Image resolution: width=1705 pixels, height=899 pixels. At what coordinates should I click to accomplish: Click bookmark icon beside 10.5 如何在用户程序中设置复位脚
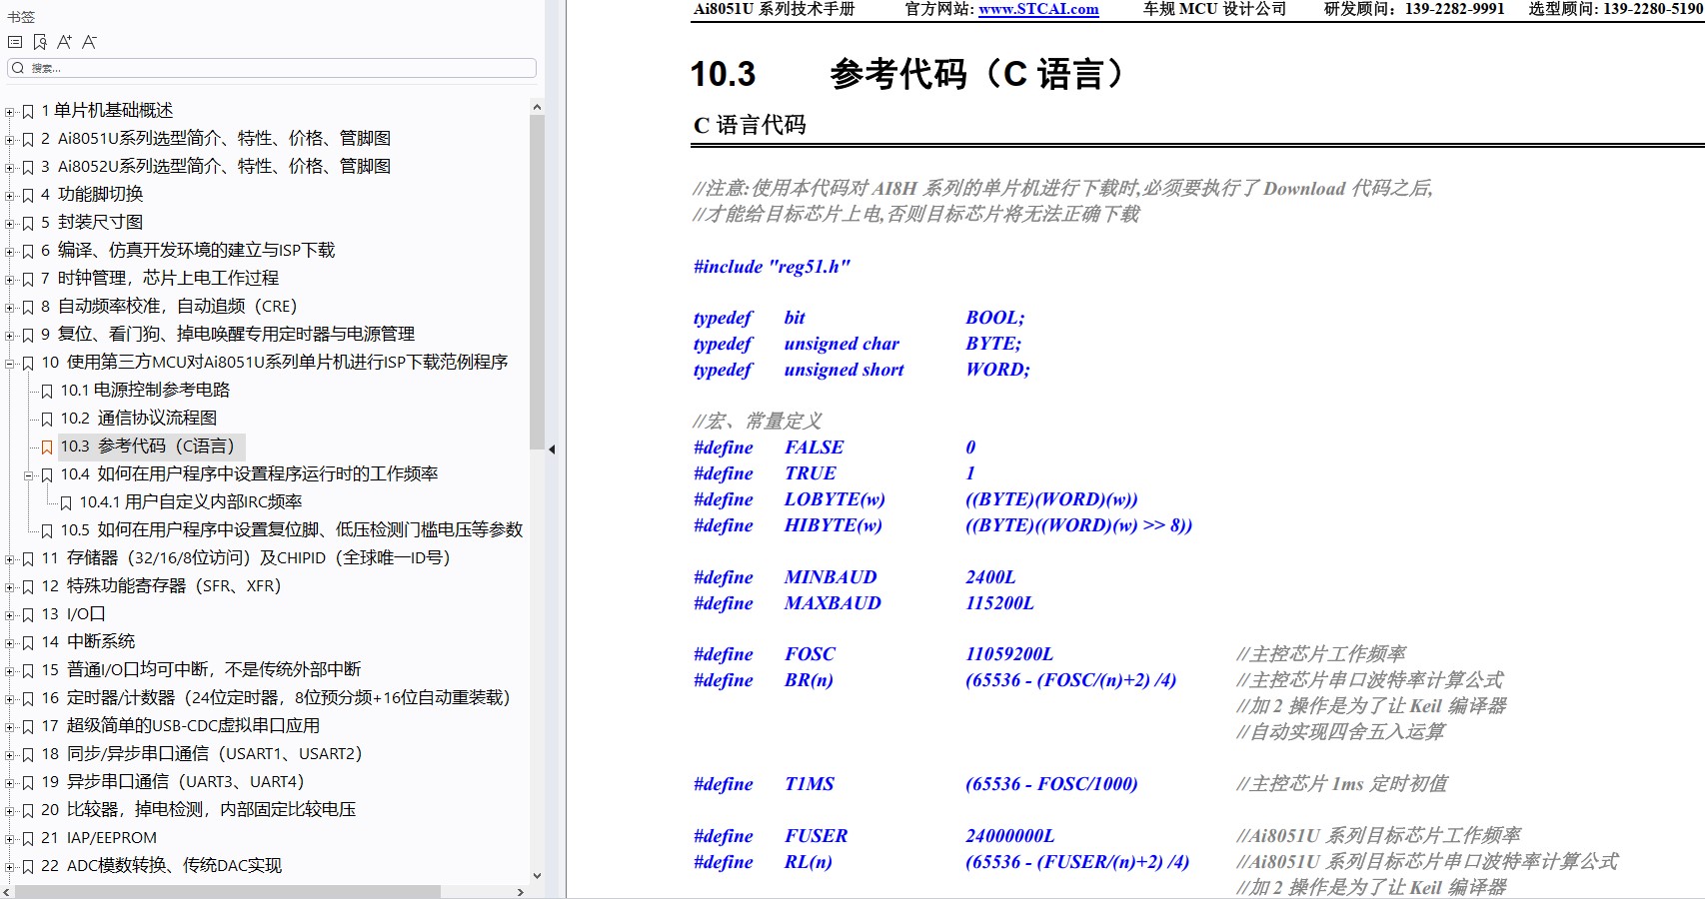tap(47, 530)
